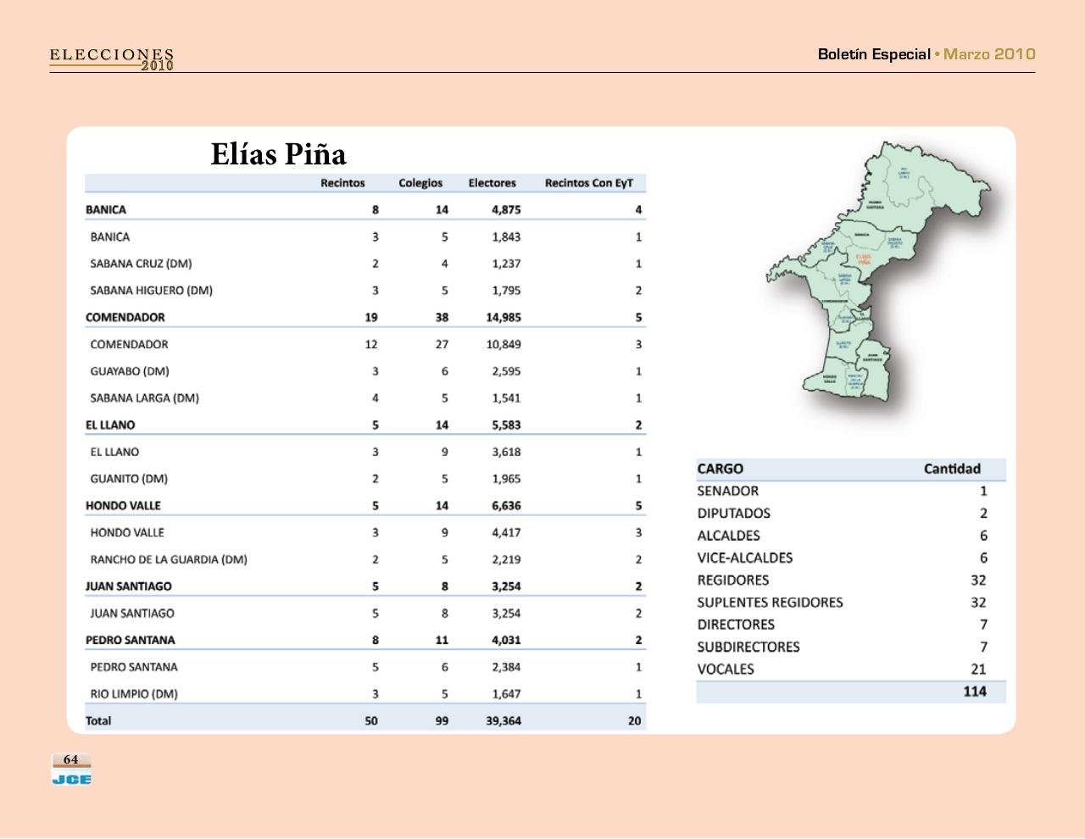Click the CARGO header in right table
1085x839 pixels.
pyautogui.click(x=720, y=469)
